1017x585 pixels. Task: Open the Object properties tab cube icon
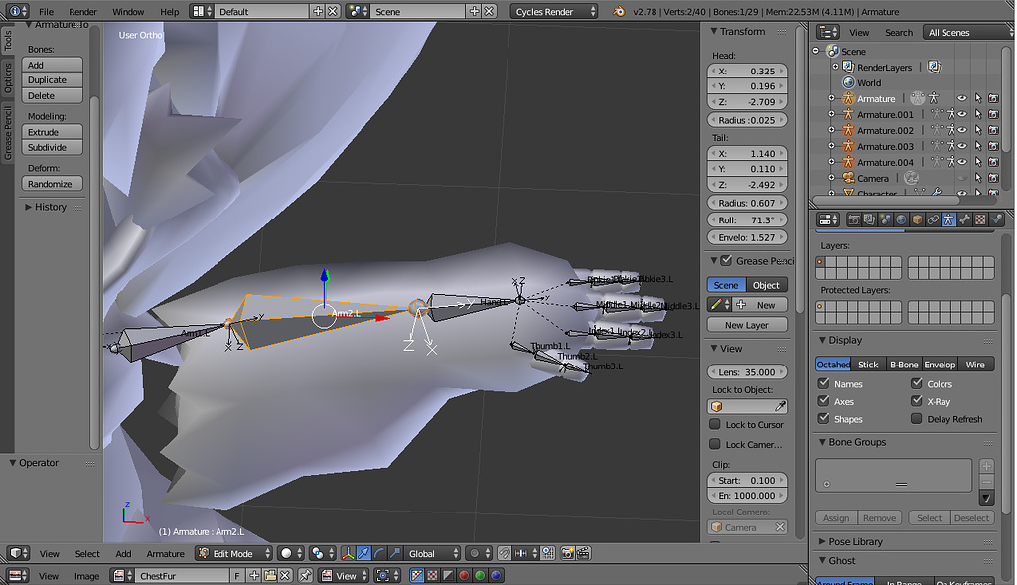[917, 219]
